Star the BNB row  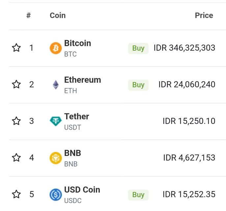tap(16, 158)
